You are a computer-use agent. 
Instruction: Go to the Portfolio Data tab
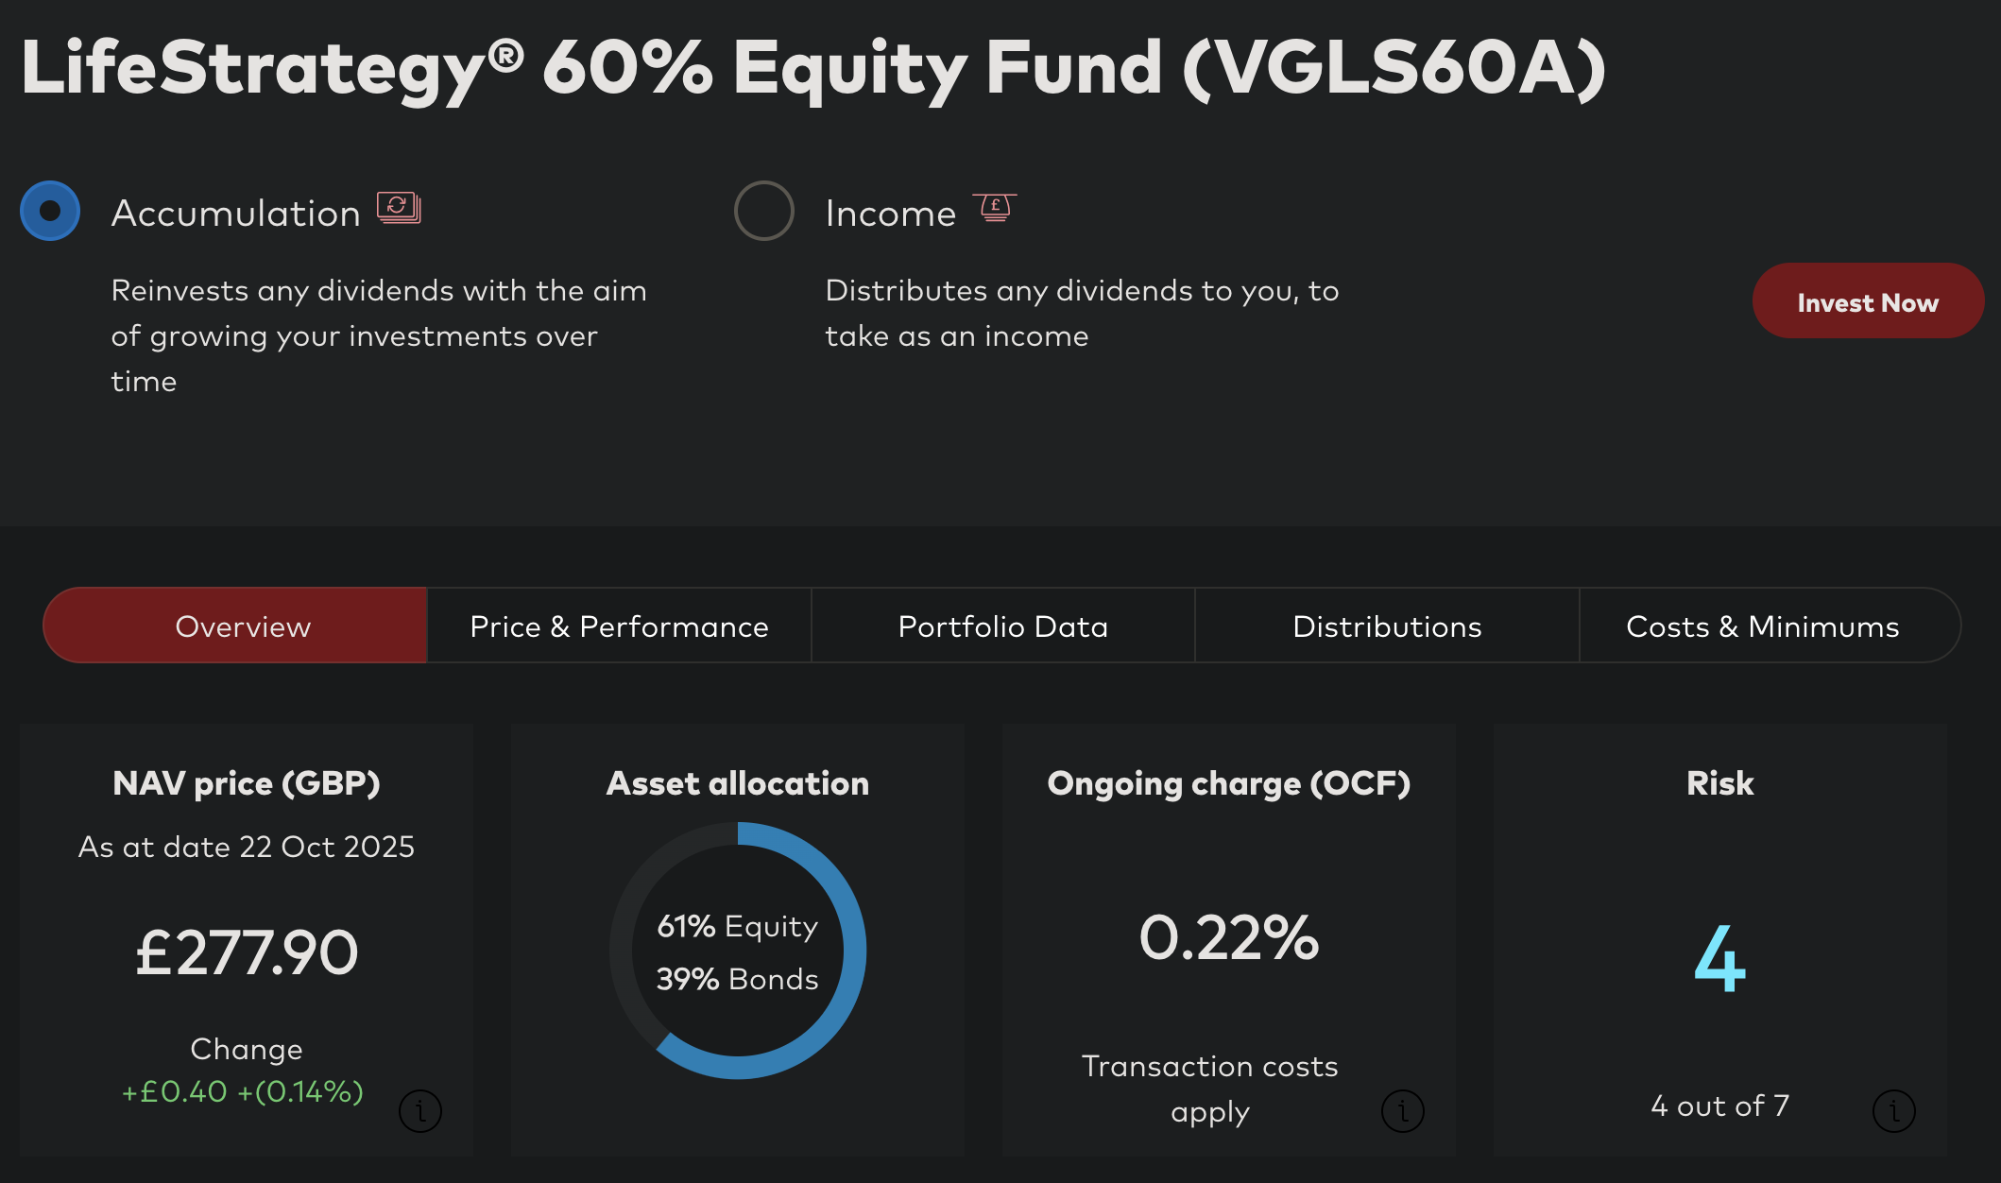click(1002, 626)
